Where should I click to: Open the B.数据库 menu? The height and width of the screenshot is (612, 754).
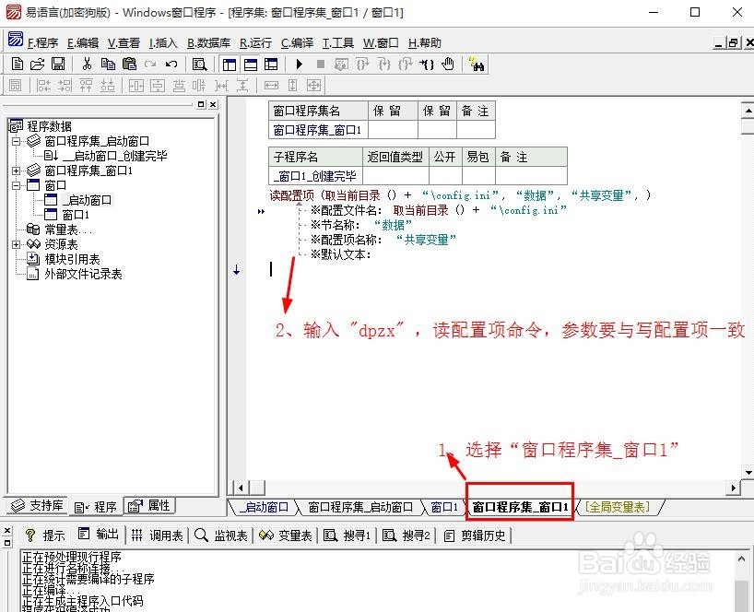click(x=208, y=43)
